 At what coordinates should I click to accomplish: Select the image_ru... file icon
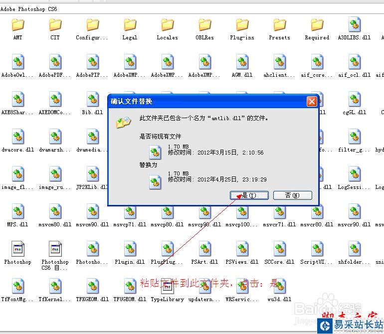(55, 174)
